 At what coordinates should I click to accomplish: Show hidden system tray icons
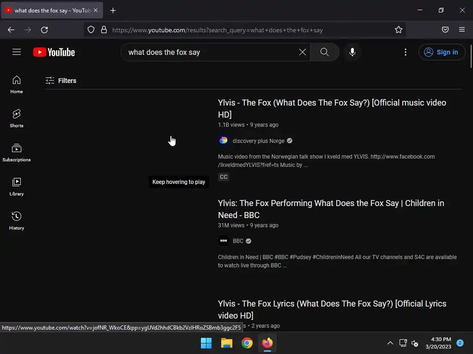390,343
